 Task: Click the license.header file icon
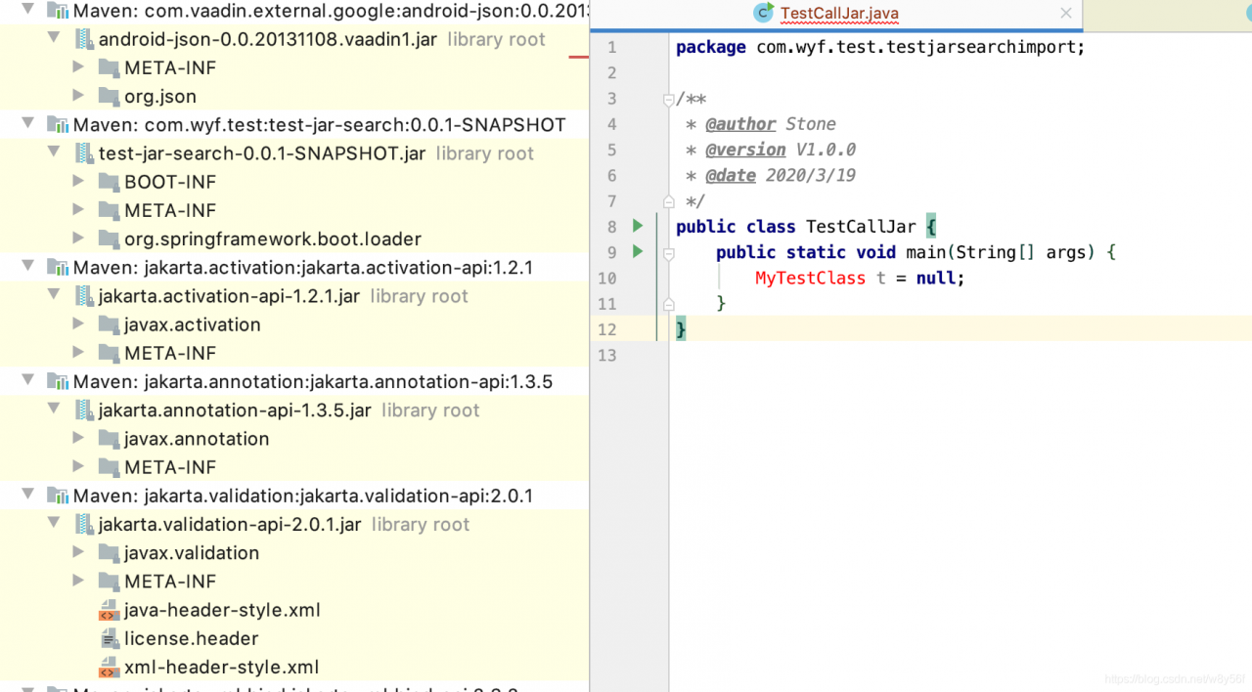pyautogui.click(x=109, y=639)
